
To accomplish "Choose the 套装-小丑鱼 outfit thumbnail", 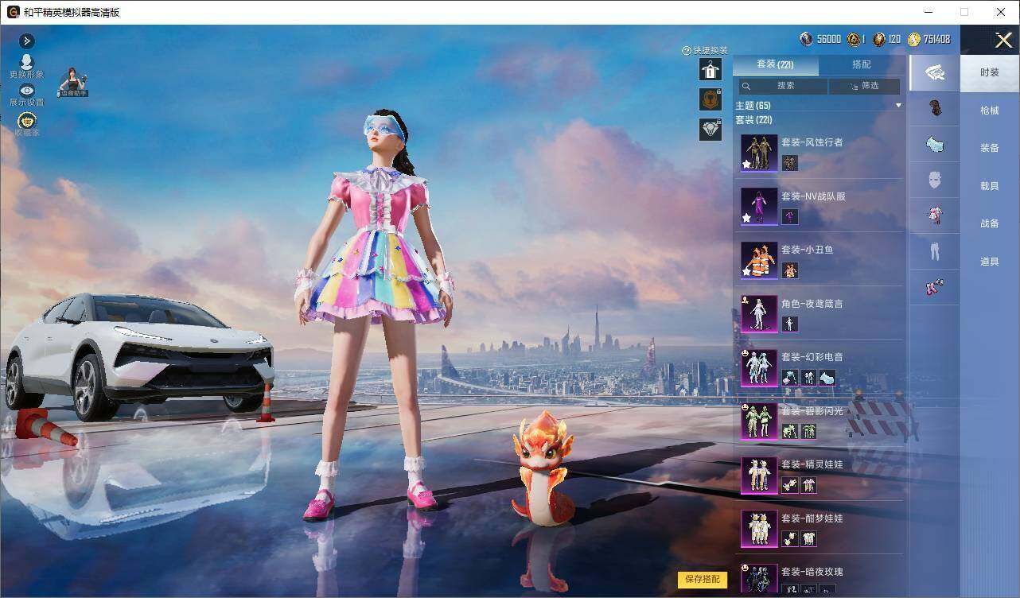I will [759, 260].
